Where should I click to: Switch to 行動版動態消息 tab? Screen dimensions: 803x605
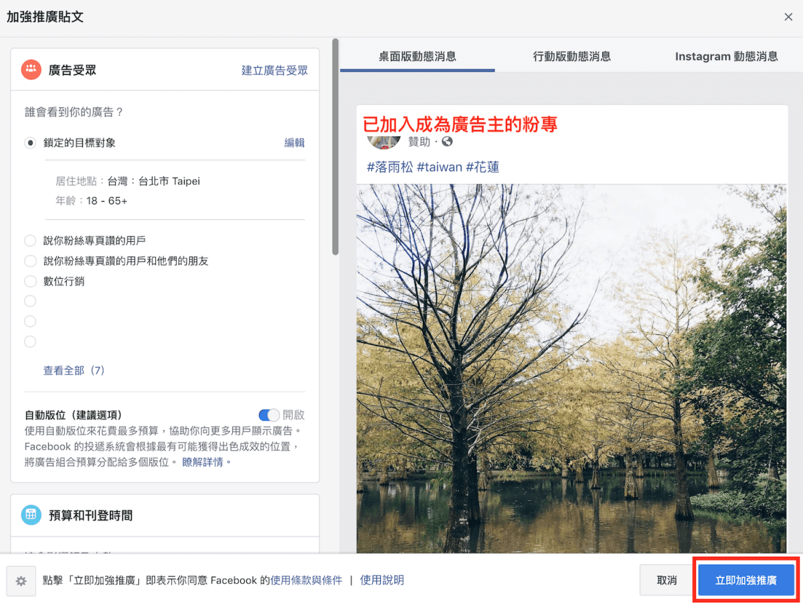click(572, 56)
